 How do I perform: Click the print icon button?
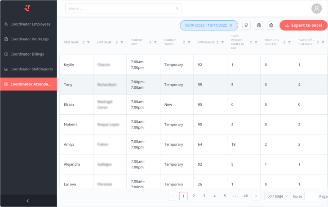coord(259,26)
